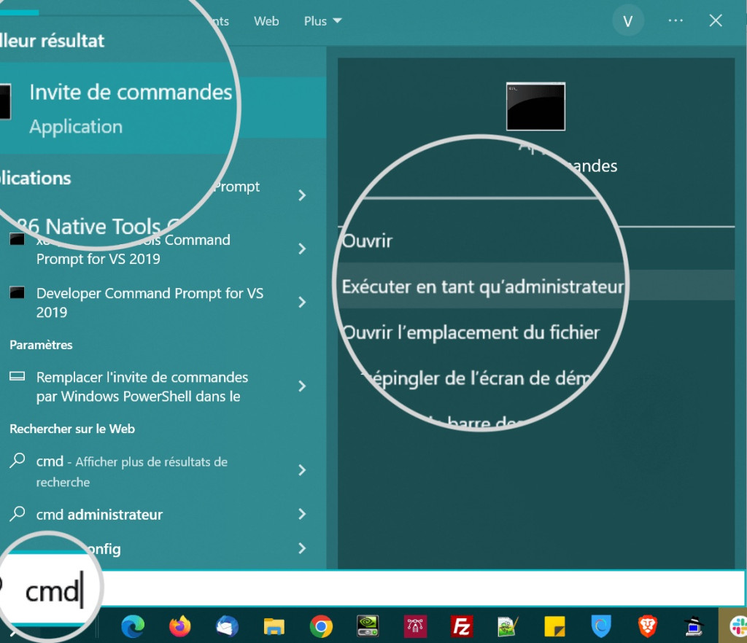
Task: Click the hat-and-computer taskbar icon
Action: 694,626
